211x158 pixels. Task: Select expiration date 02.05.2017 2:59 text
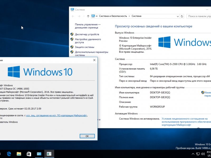coord(33,109)
